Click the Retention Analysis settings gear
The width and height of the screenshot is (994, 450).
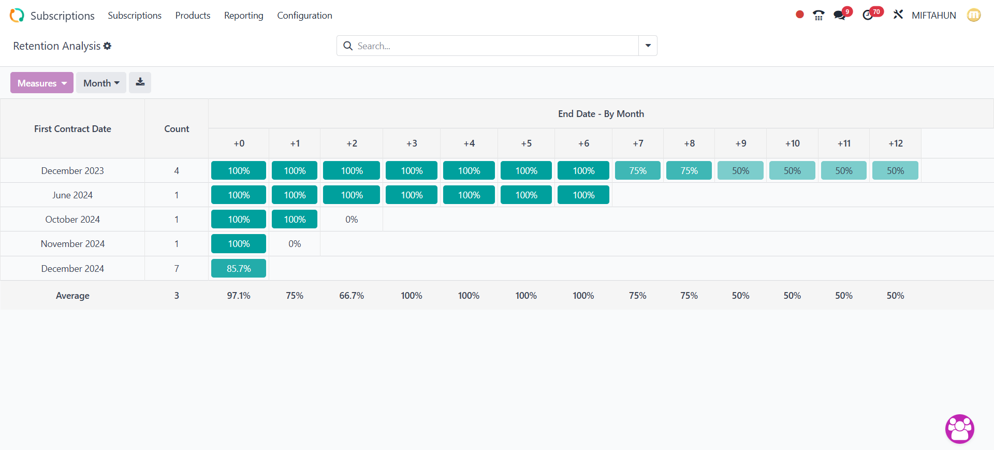coord(107,46)
